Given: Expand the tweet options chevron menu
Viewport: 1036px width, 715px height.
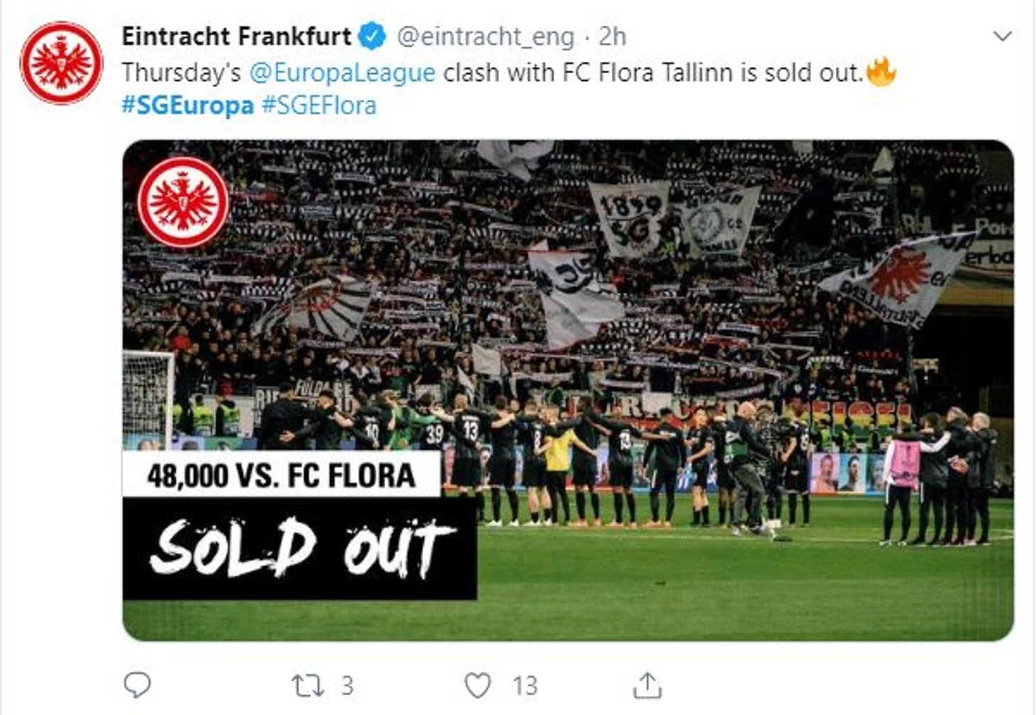Looking at the screenshot, I should coord(1002,36).
